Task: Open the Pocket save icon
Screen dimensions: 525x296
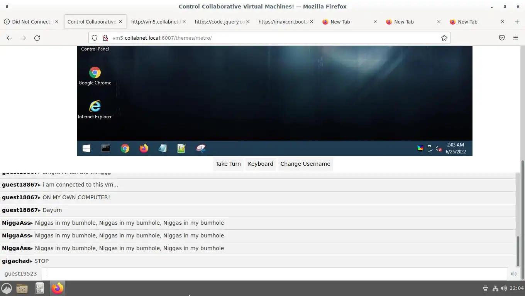Action: click(x=502, y=38)
